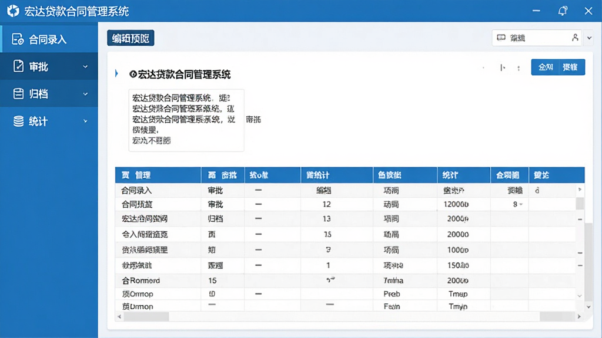Select the row label ending in Dmon
This screenshot has height=338, width=602.
(138, 306)
